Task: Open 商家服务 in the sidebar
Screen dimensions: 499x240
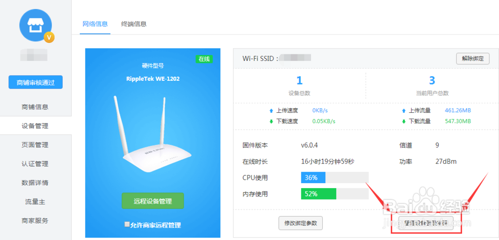Action: pos(35,221)
